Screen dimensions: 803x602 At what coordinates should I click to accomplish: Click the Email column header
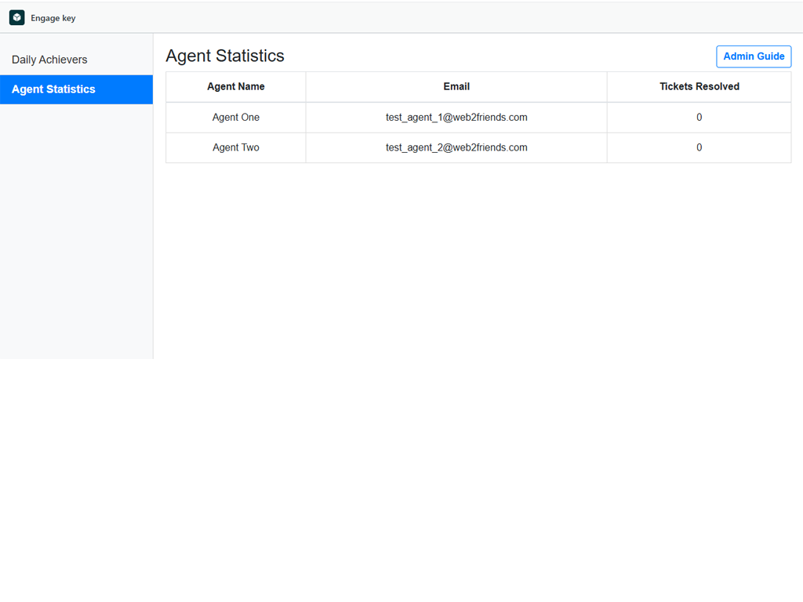click(x=456, y=86)
